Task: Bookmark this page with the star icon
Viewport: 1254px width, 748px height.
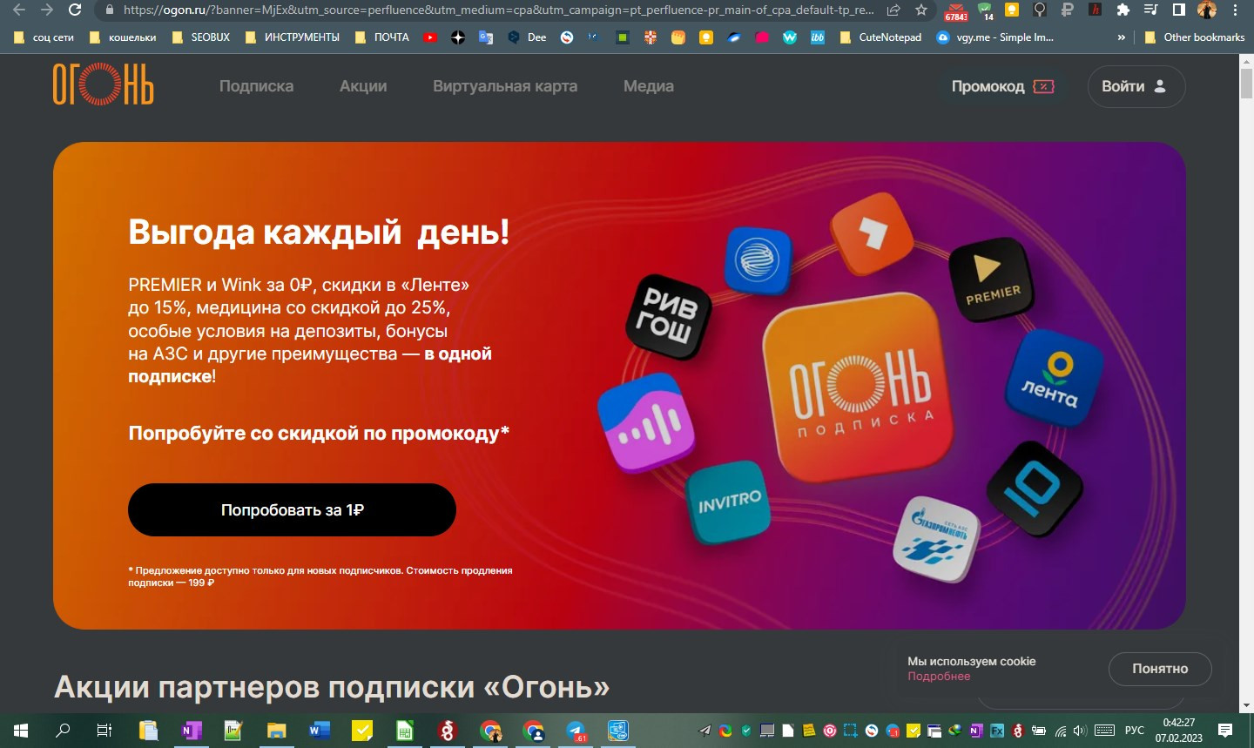Action: (921, 10)
